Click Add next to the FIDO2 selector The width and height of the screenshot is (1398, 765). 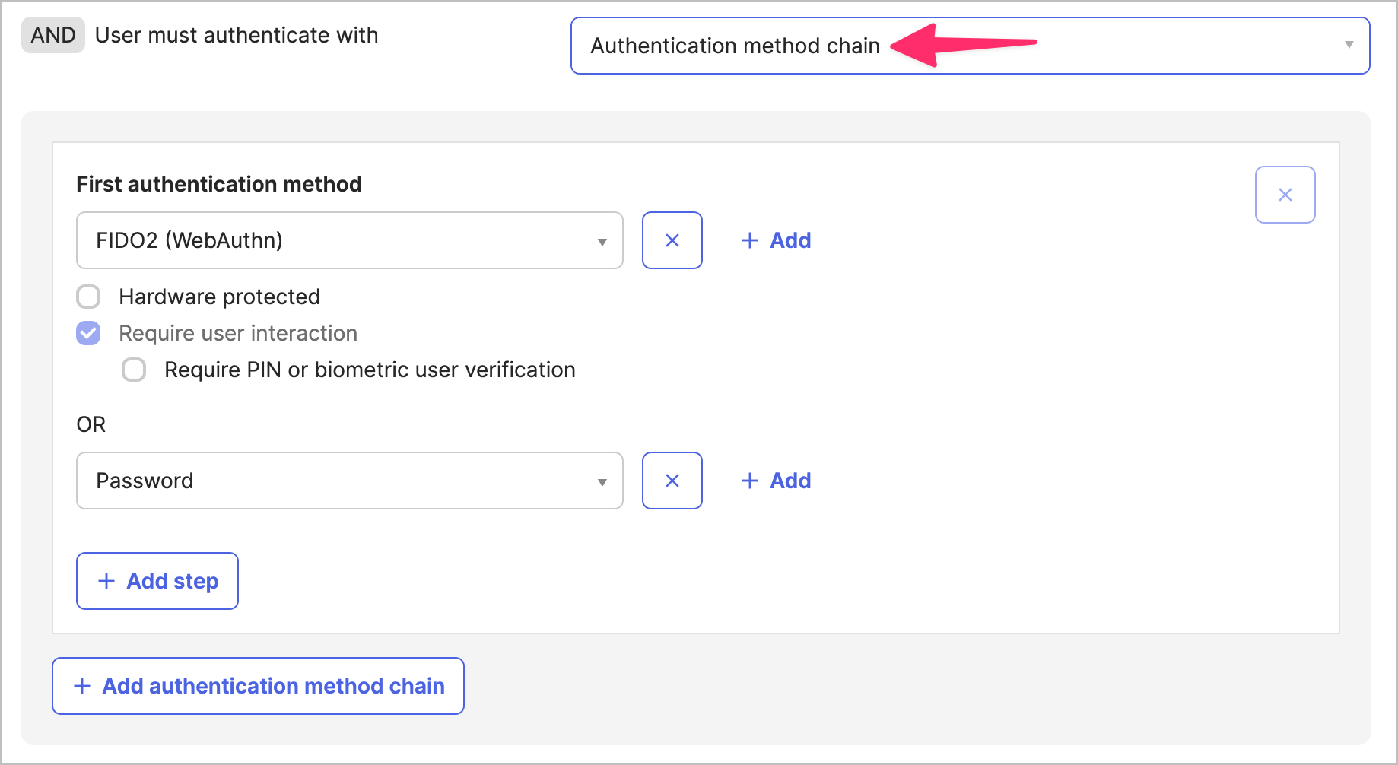click(x=791, y=240)
